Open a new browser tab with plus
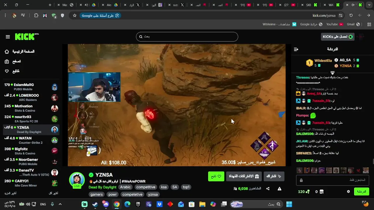Viewport: 374px width, 210px height. coord(50,5)
